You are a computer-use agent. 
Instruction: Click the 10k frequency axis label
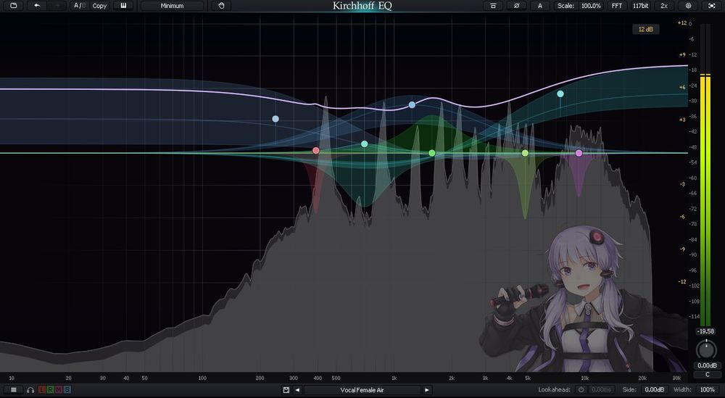pyautogui.click(x=585, y=378)
